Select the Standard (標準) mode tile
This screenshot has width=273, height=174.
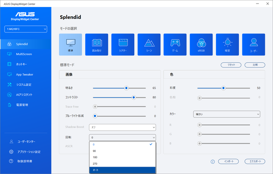pos(70,45)
